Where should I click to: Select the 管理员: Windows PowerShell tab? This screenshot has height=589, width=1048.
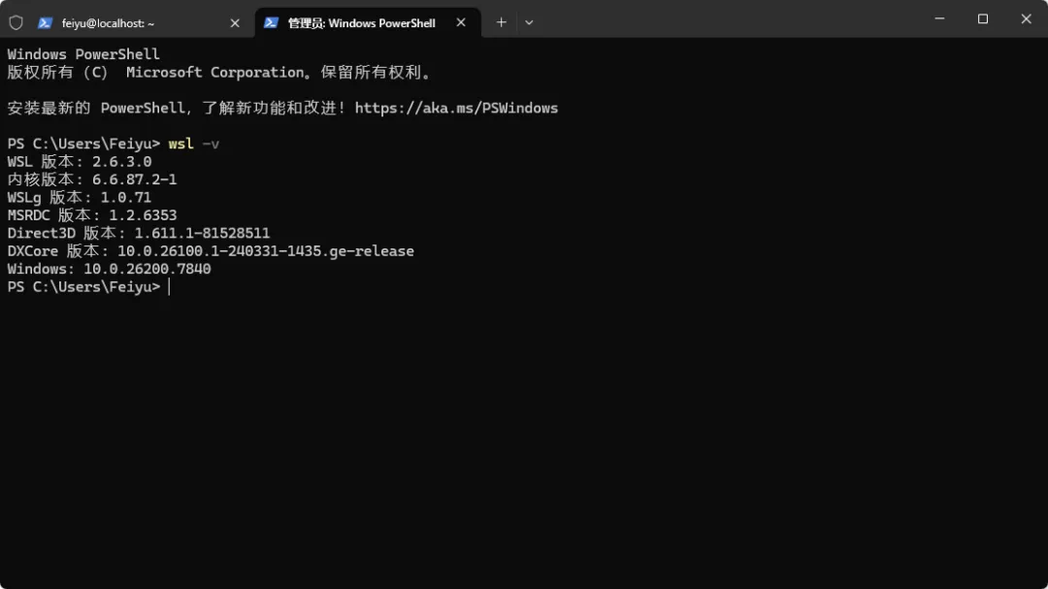click(368, 22)
